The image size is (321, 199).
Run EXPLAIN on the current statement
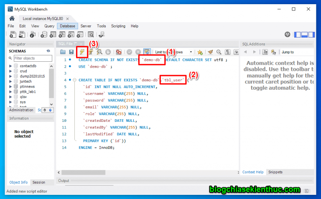click(99, 52)
